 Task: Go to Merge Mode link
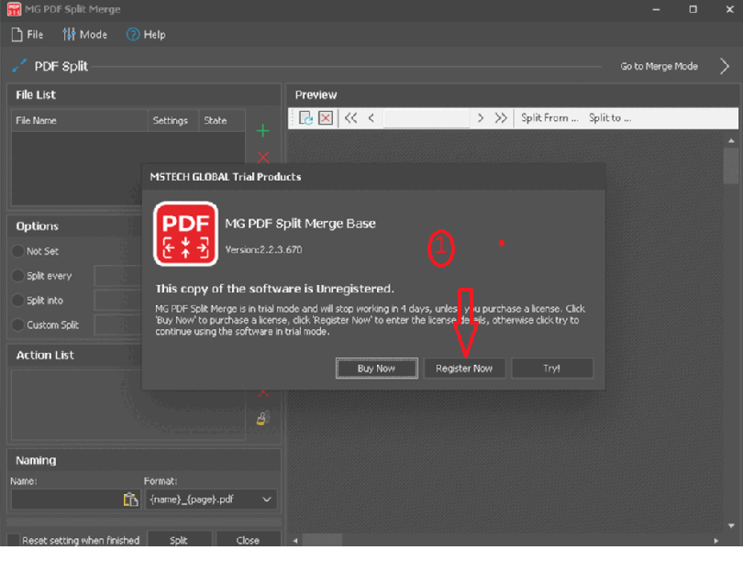(659, 66)
